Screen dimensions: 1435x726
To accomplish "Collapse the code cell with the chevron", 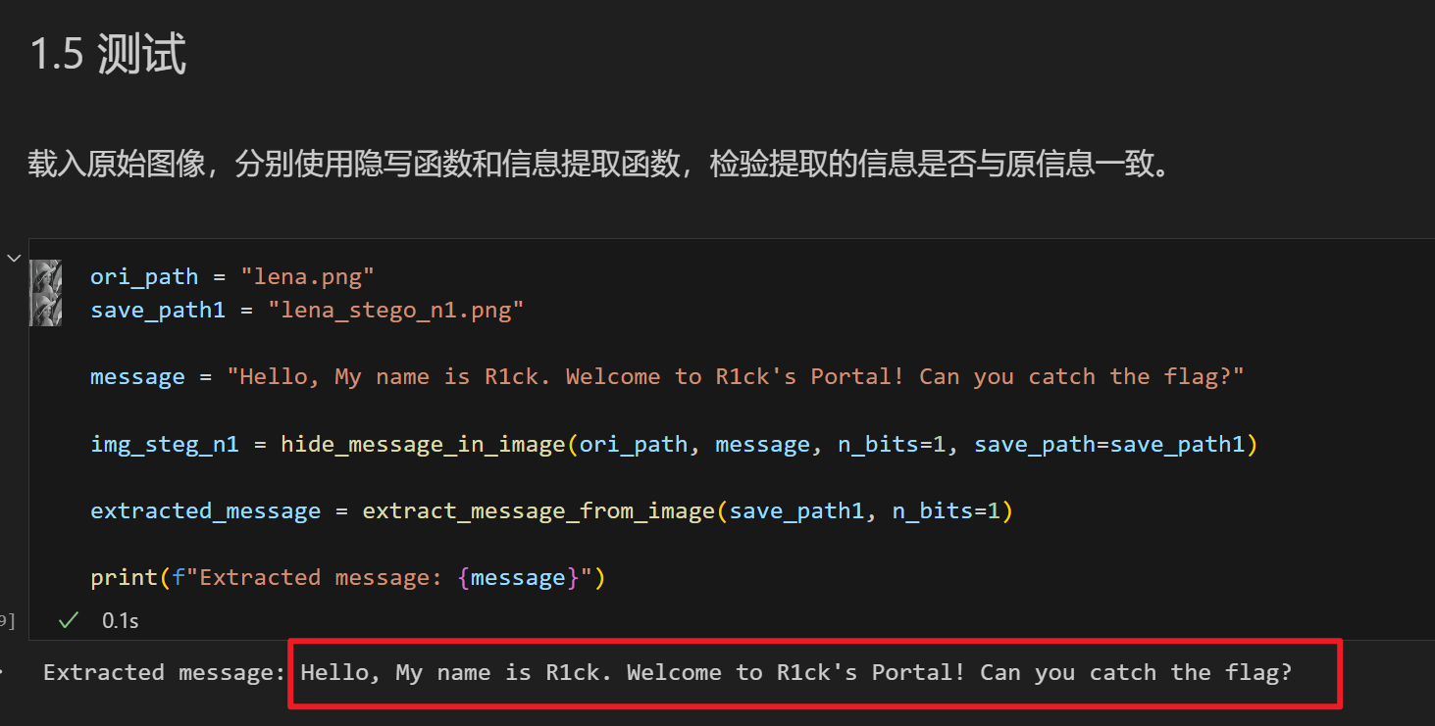I will coord(14,258).
